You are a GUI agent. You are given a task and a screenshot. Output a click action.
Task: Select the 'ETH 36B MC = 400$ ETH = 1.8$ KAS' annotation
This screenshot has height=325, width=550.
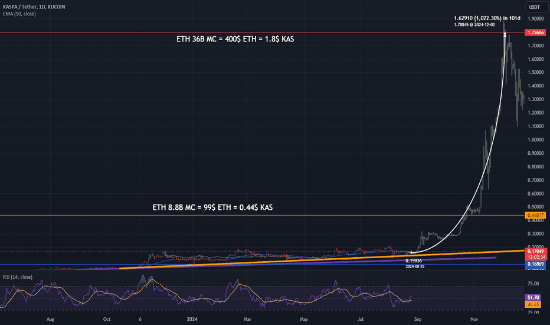pyautogui.click(x=235, y=39)
